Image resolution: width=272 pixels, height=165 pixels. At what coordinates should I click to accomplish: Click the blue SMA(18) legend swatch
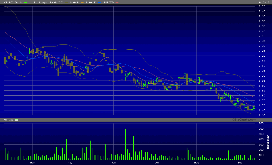point(99,2)
